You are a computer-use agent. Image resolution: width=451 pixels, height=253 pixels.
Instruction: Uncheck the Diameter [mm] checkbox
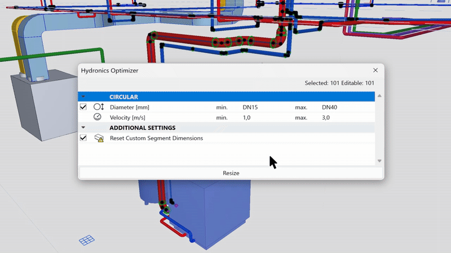click(x=83, y=107)
